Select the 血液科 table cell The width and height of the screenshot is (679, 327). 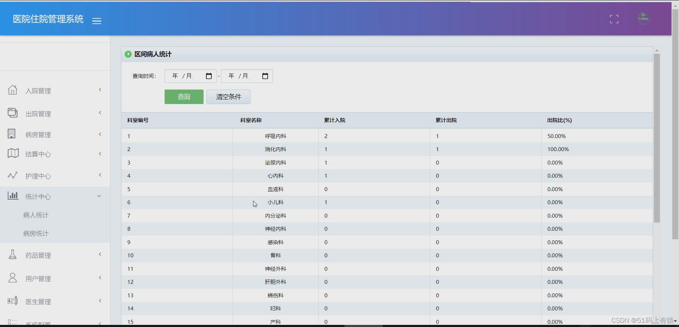pos(275,189)
